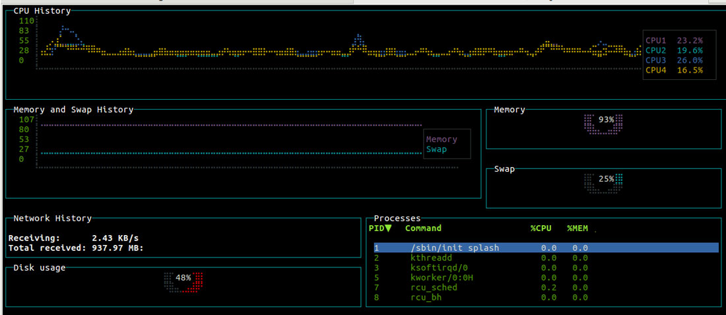The width and height of the screenshot is (726, 315).
Task: Click the 80 label on memory axis
Action: point(24,129)
